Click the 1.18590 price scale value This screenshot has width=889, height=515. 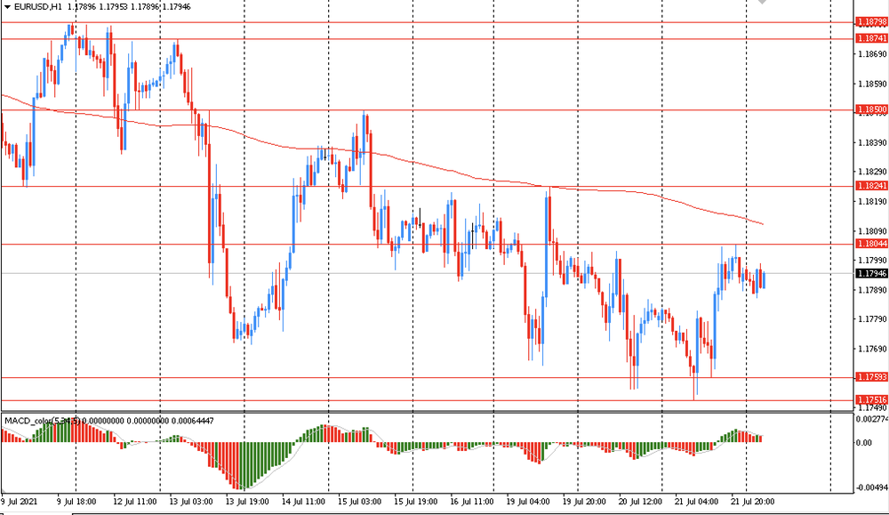(873, 84)
